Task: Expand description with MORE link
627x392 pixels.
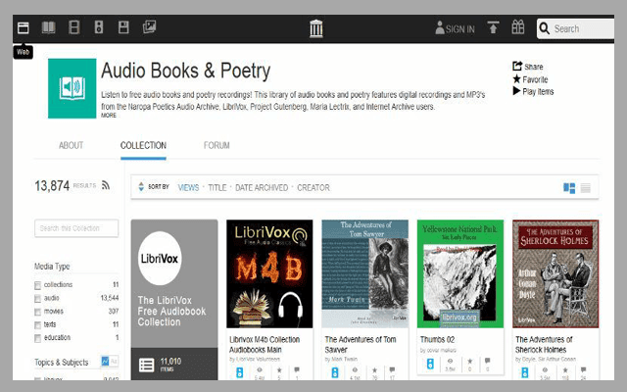Action: click(x=109, y=116)
